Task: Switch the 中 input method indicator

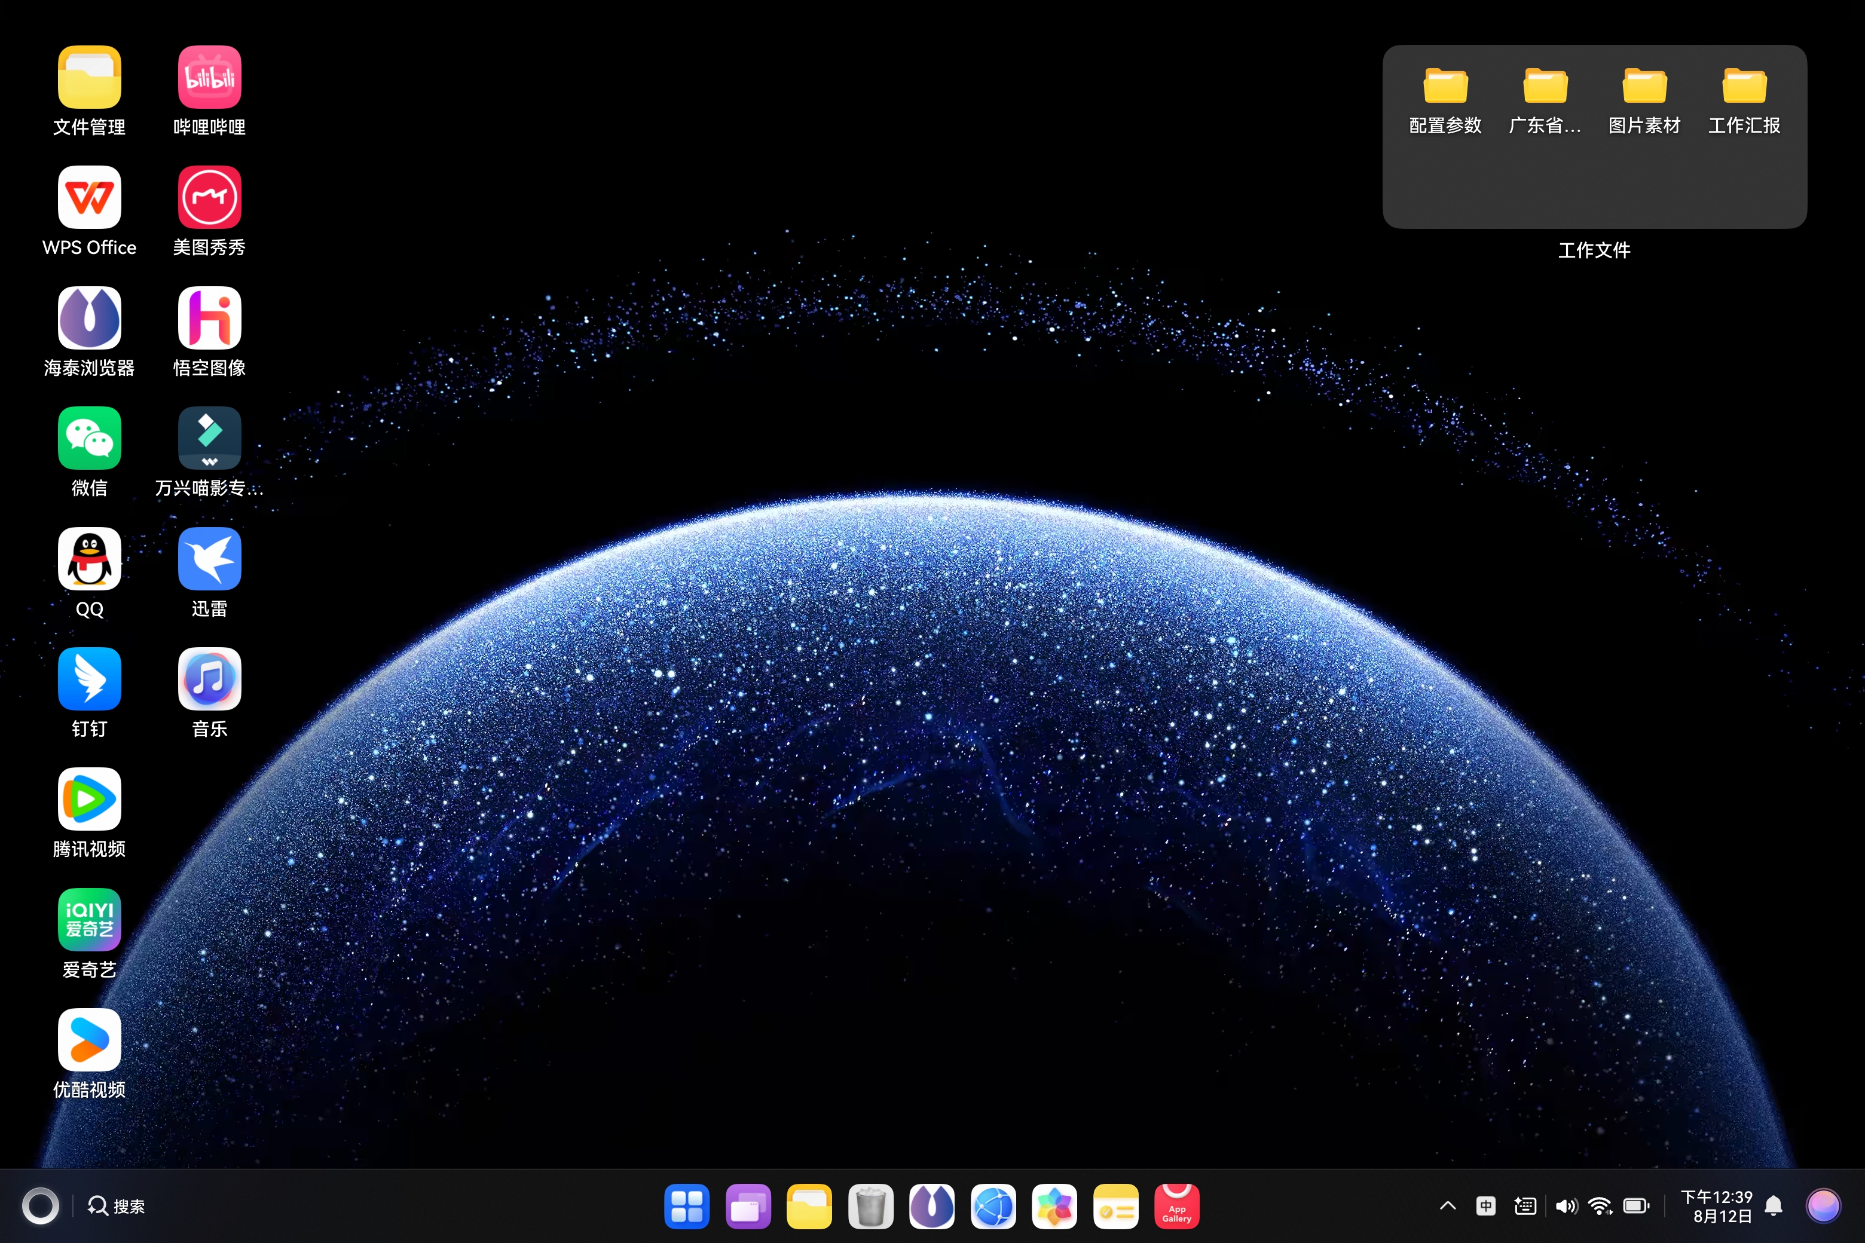Action: click(1486, 1207)
